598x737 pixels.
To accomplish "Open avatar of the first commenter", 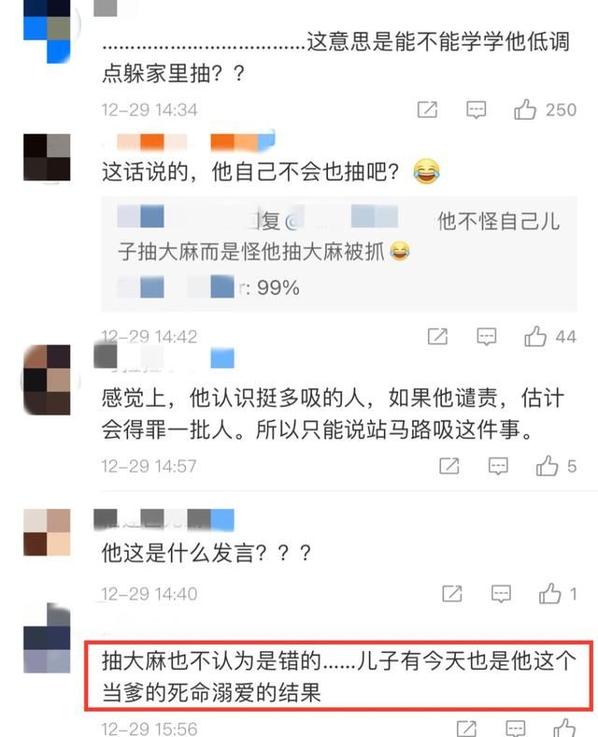I will click(47, 30).
